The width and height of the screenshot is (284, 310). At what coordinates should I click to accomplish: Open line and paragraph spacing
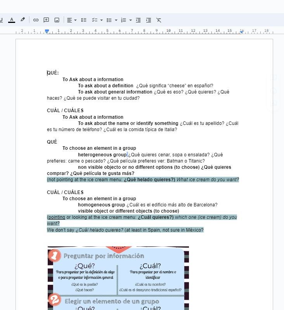[83, 20]
